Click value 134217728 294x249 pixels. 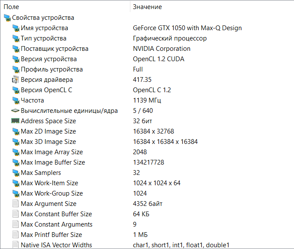click(149, 162)
